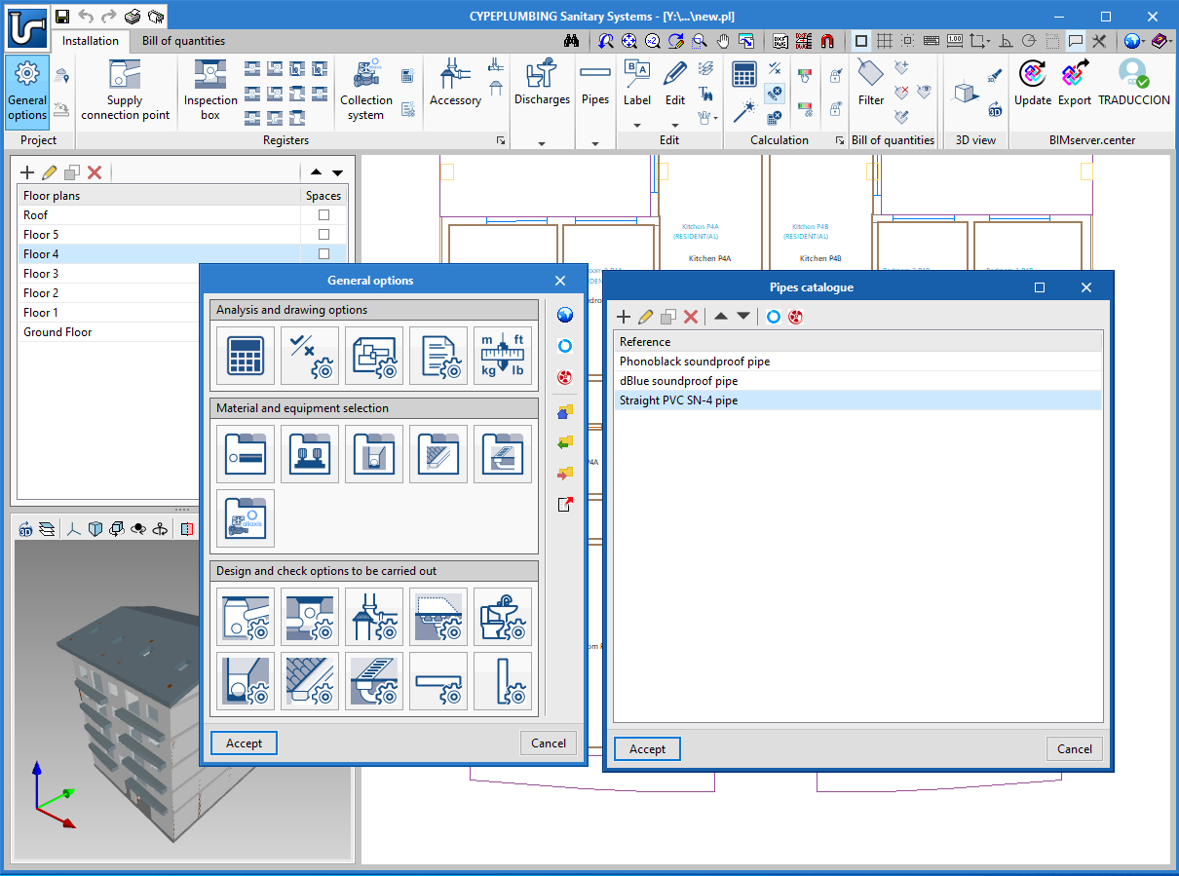Select the Inspection box tool
1179x876 pixels.
(x=210, y=91)
